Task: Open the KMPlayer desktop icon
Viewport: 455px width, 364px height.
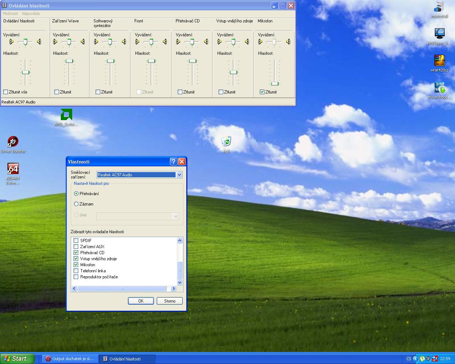Action: (440, 34)
